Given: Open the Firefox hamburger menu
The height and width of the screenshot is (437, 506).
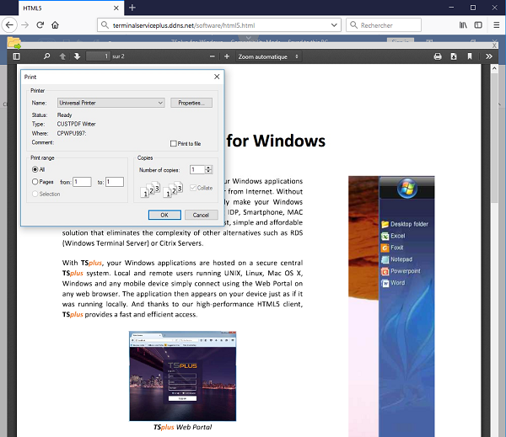Looking at the screenshot, I should [495, 25].
